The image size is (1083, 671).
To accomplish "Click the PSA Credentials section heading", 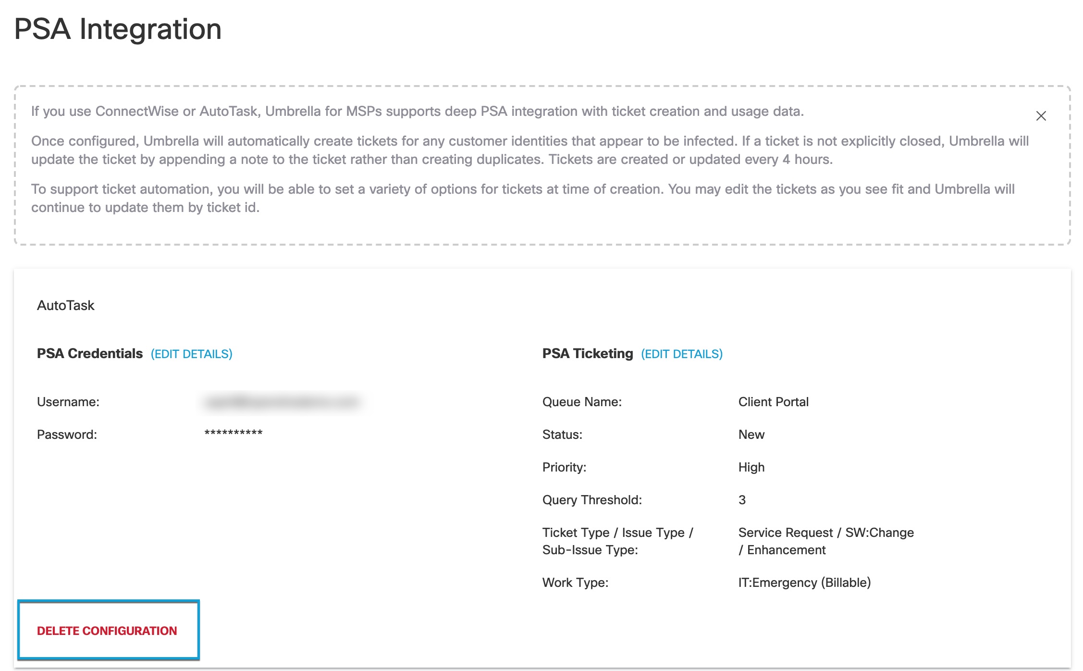I will (x=90, y=354).
